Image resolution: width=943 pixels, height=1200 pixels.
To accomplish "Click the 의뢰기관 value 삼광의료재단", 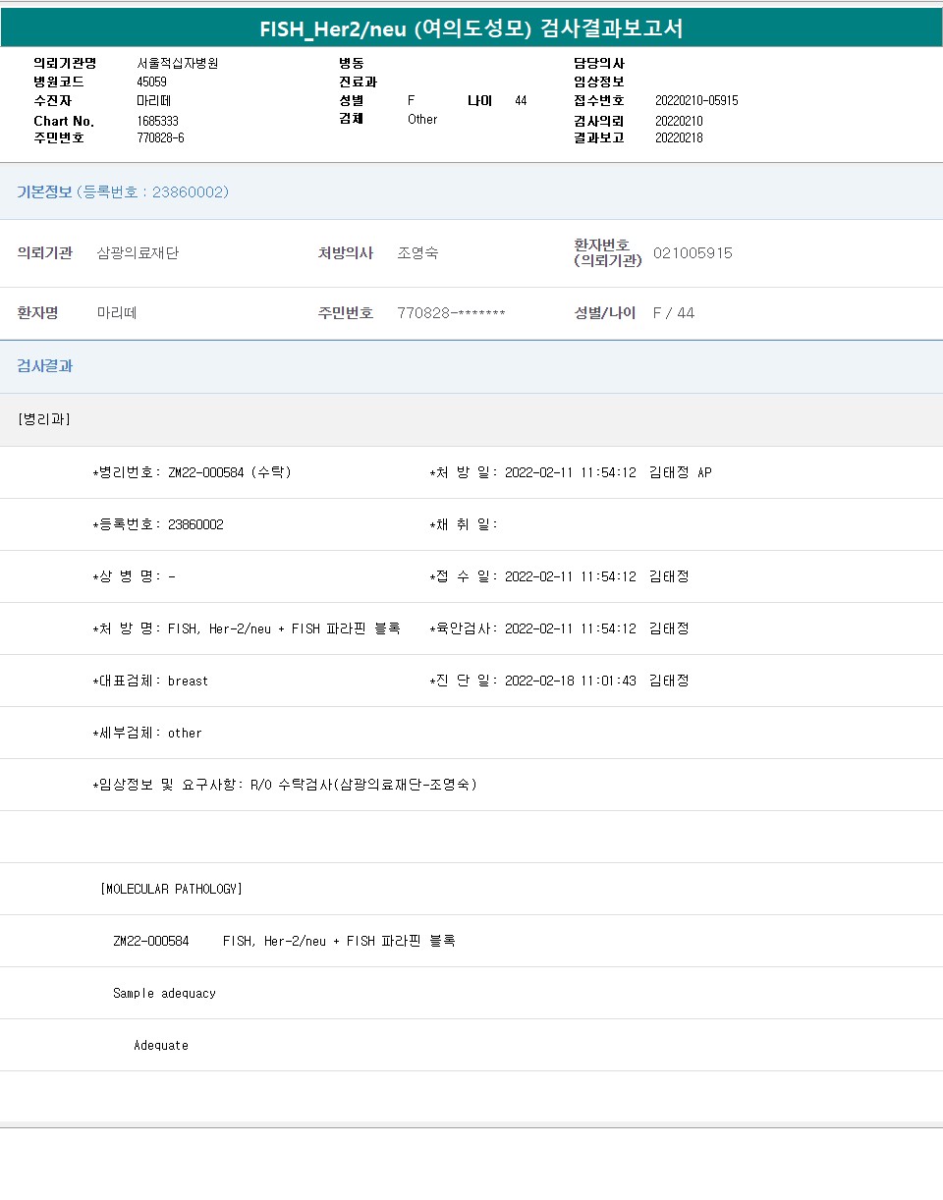I will [x=138, y=253].
